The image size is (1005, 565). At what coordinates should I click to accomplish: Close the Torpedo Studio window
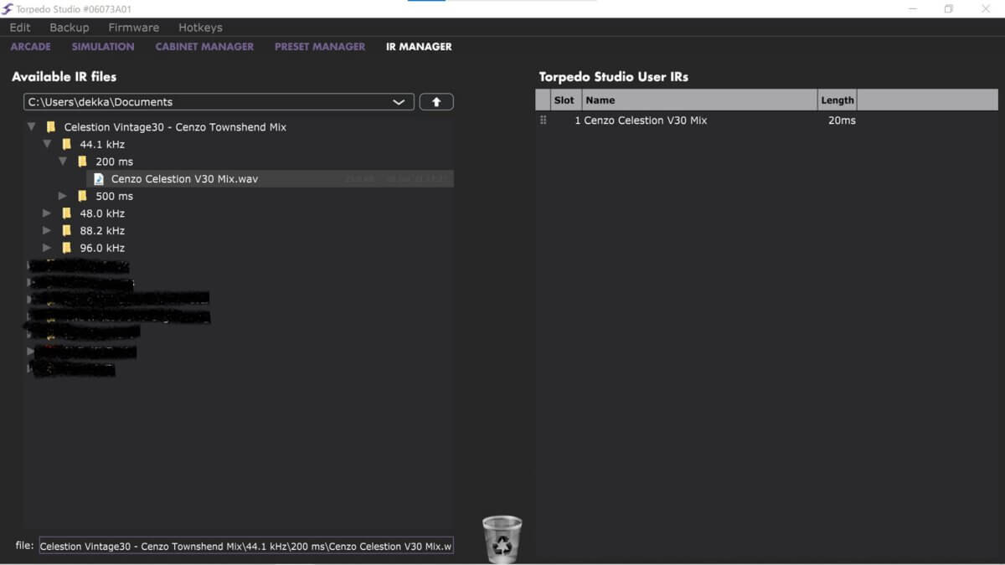pyautogui.click(x=986, y=8)
